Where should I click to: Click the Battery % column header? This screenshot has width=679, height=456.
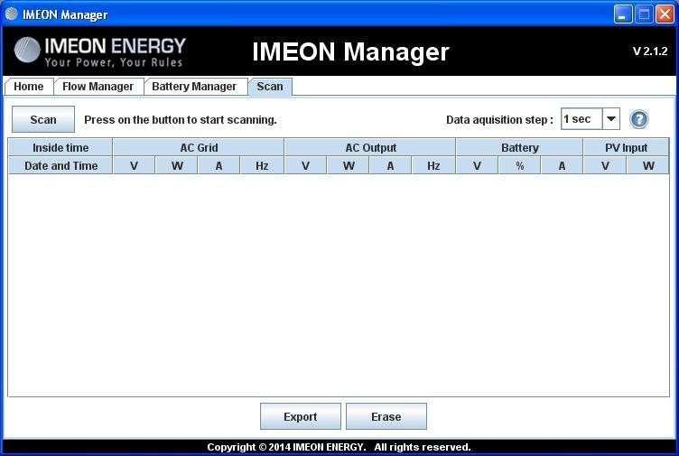click(x=520, y=166)
